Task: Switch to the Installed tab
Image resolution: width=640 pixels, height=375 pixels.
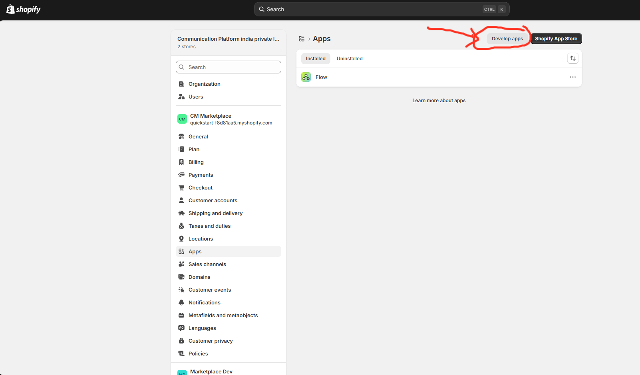Action: tap(316, 59)
